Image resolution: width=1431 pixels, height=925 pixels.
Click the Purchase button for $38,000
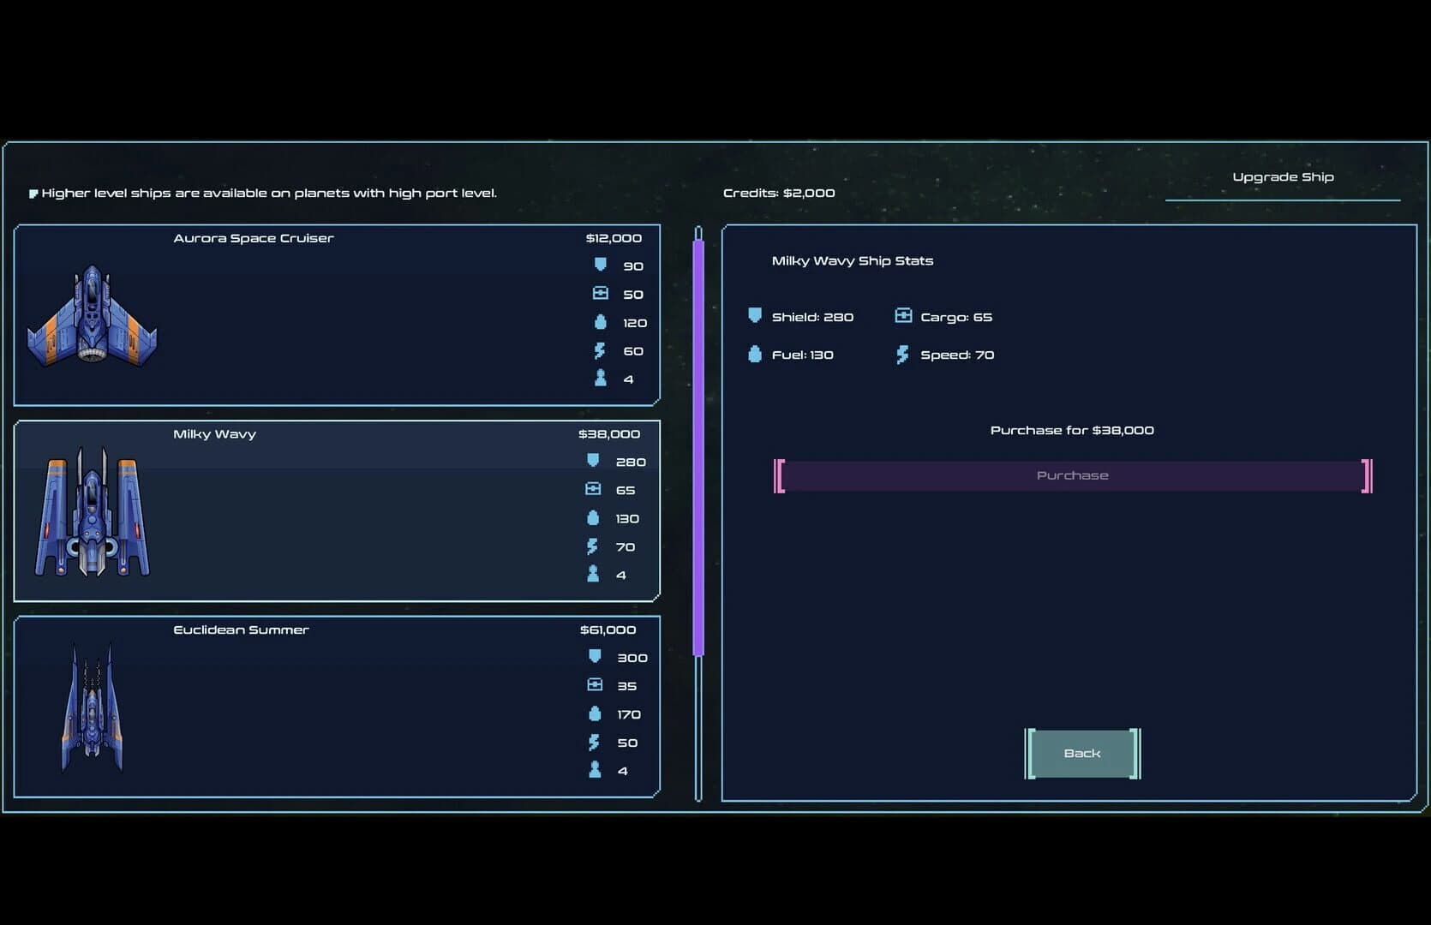coord(1072,475)
